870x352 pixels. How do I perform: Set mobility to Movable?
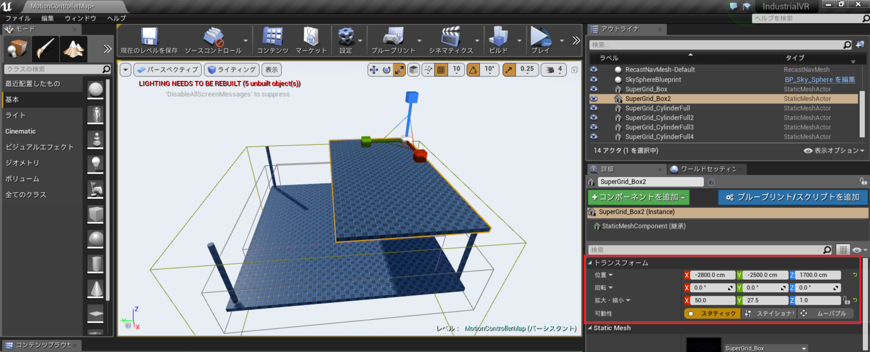(825, 313)
